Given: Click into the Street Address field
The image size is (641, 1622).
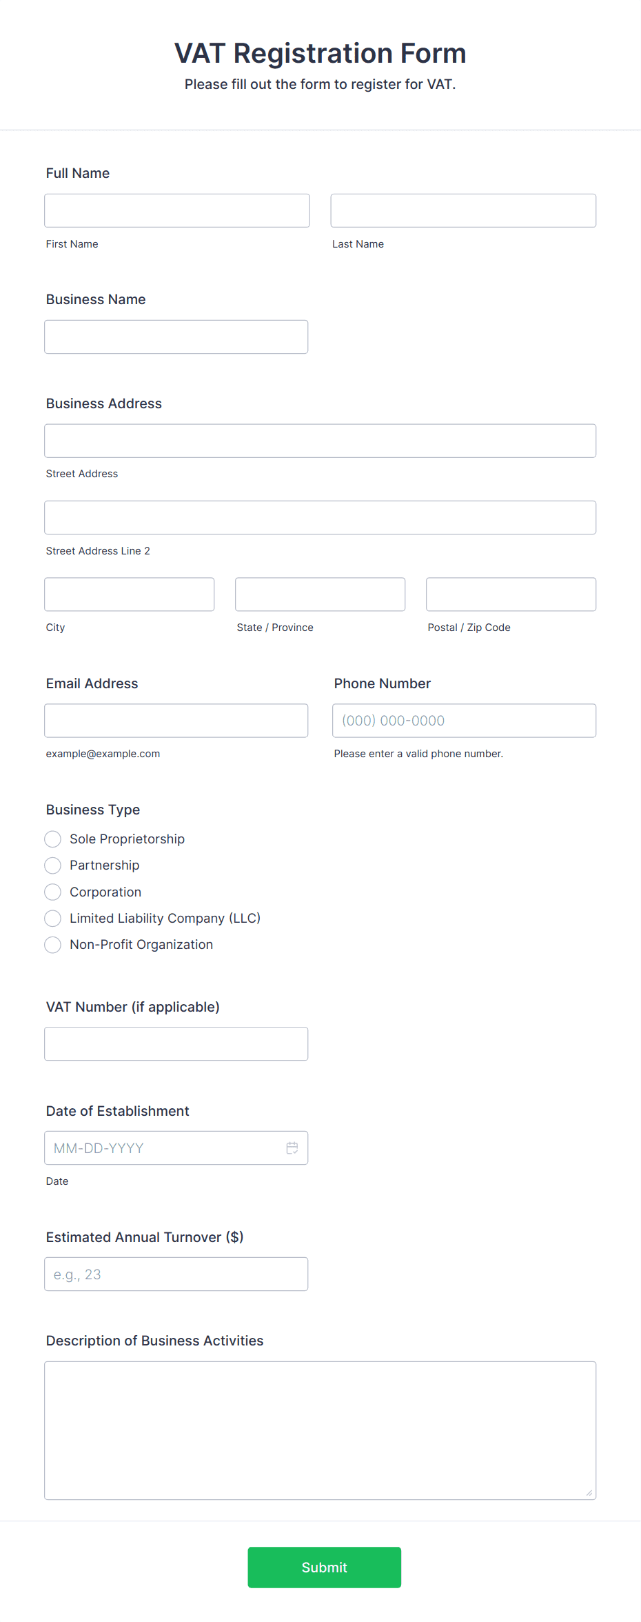Looking at the screenshot, I should (320, 440).
